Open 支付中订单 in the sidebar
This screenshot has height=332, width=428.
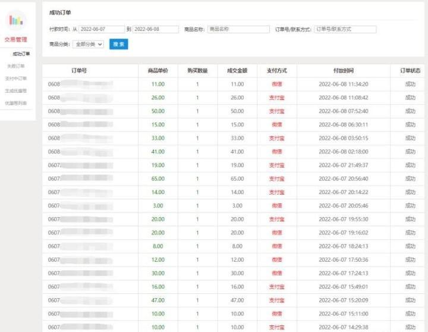point(16,79)
